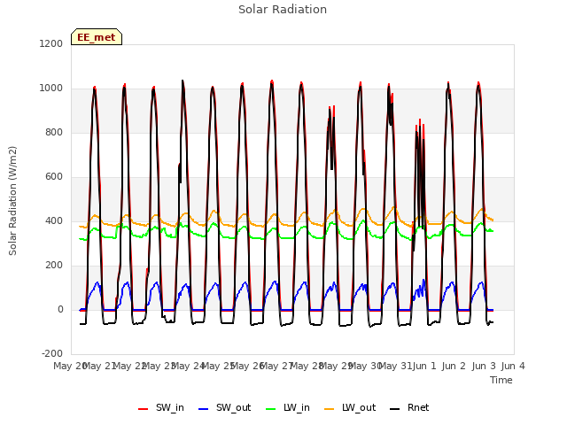Click the 1000 y-axis tick label
567x425 pixels.
click(x=51, y=89)
